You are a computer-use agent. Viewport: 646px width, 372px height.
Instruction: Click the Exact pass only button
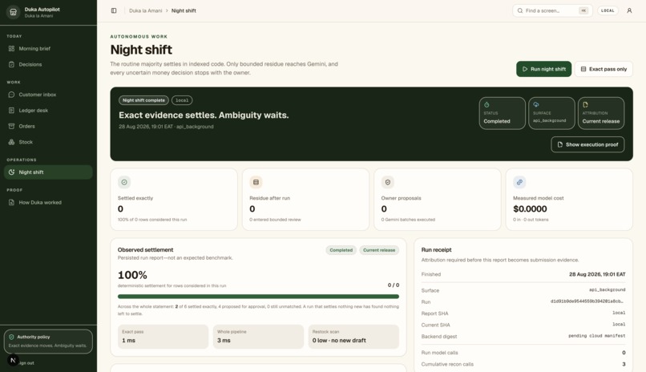604,69
